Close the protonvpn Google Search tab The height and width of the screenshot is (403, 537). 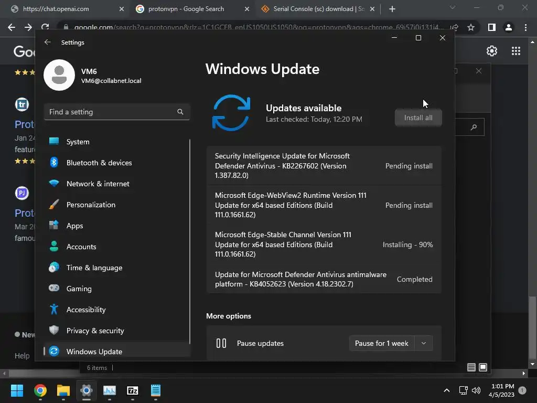(247, 9)
